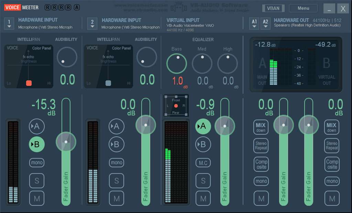352x213 pixels.
Task: Click the Med equalizer knob
Action: pos(202,64)
